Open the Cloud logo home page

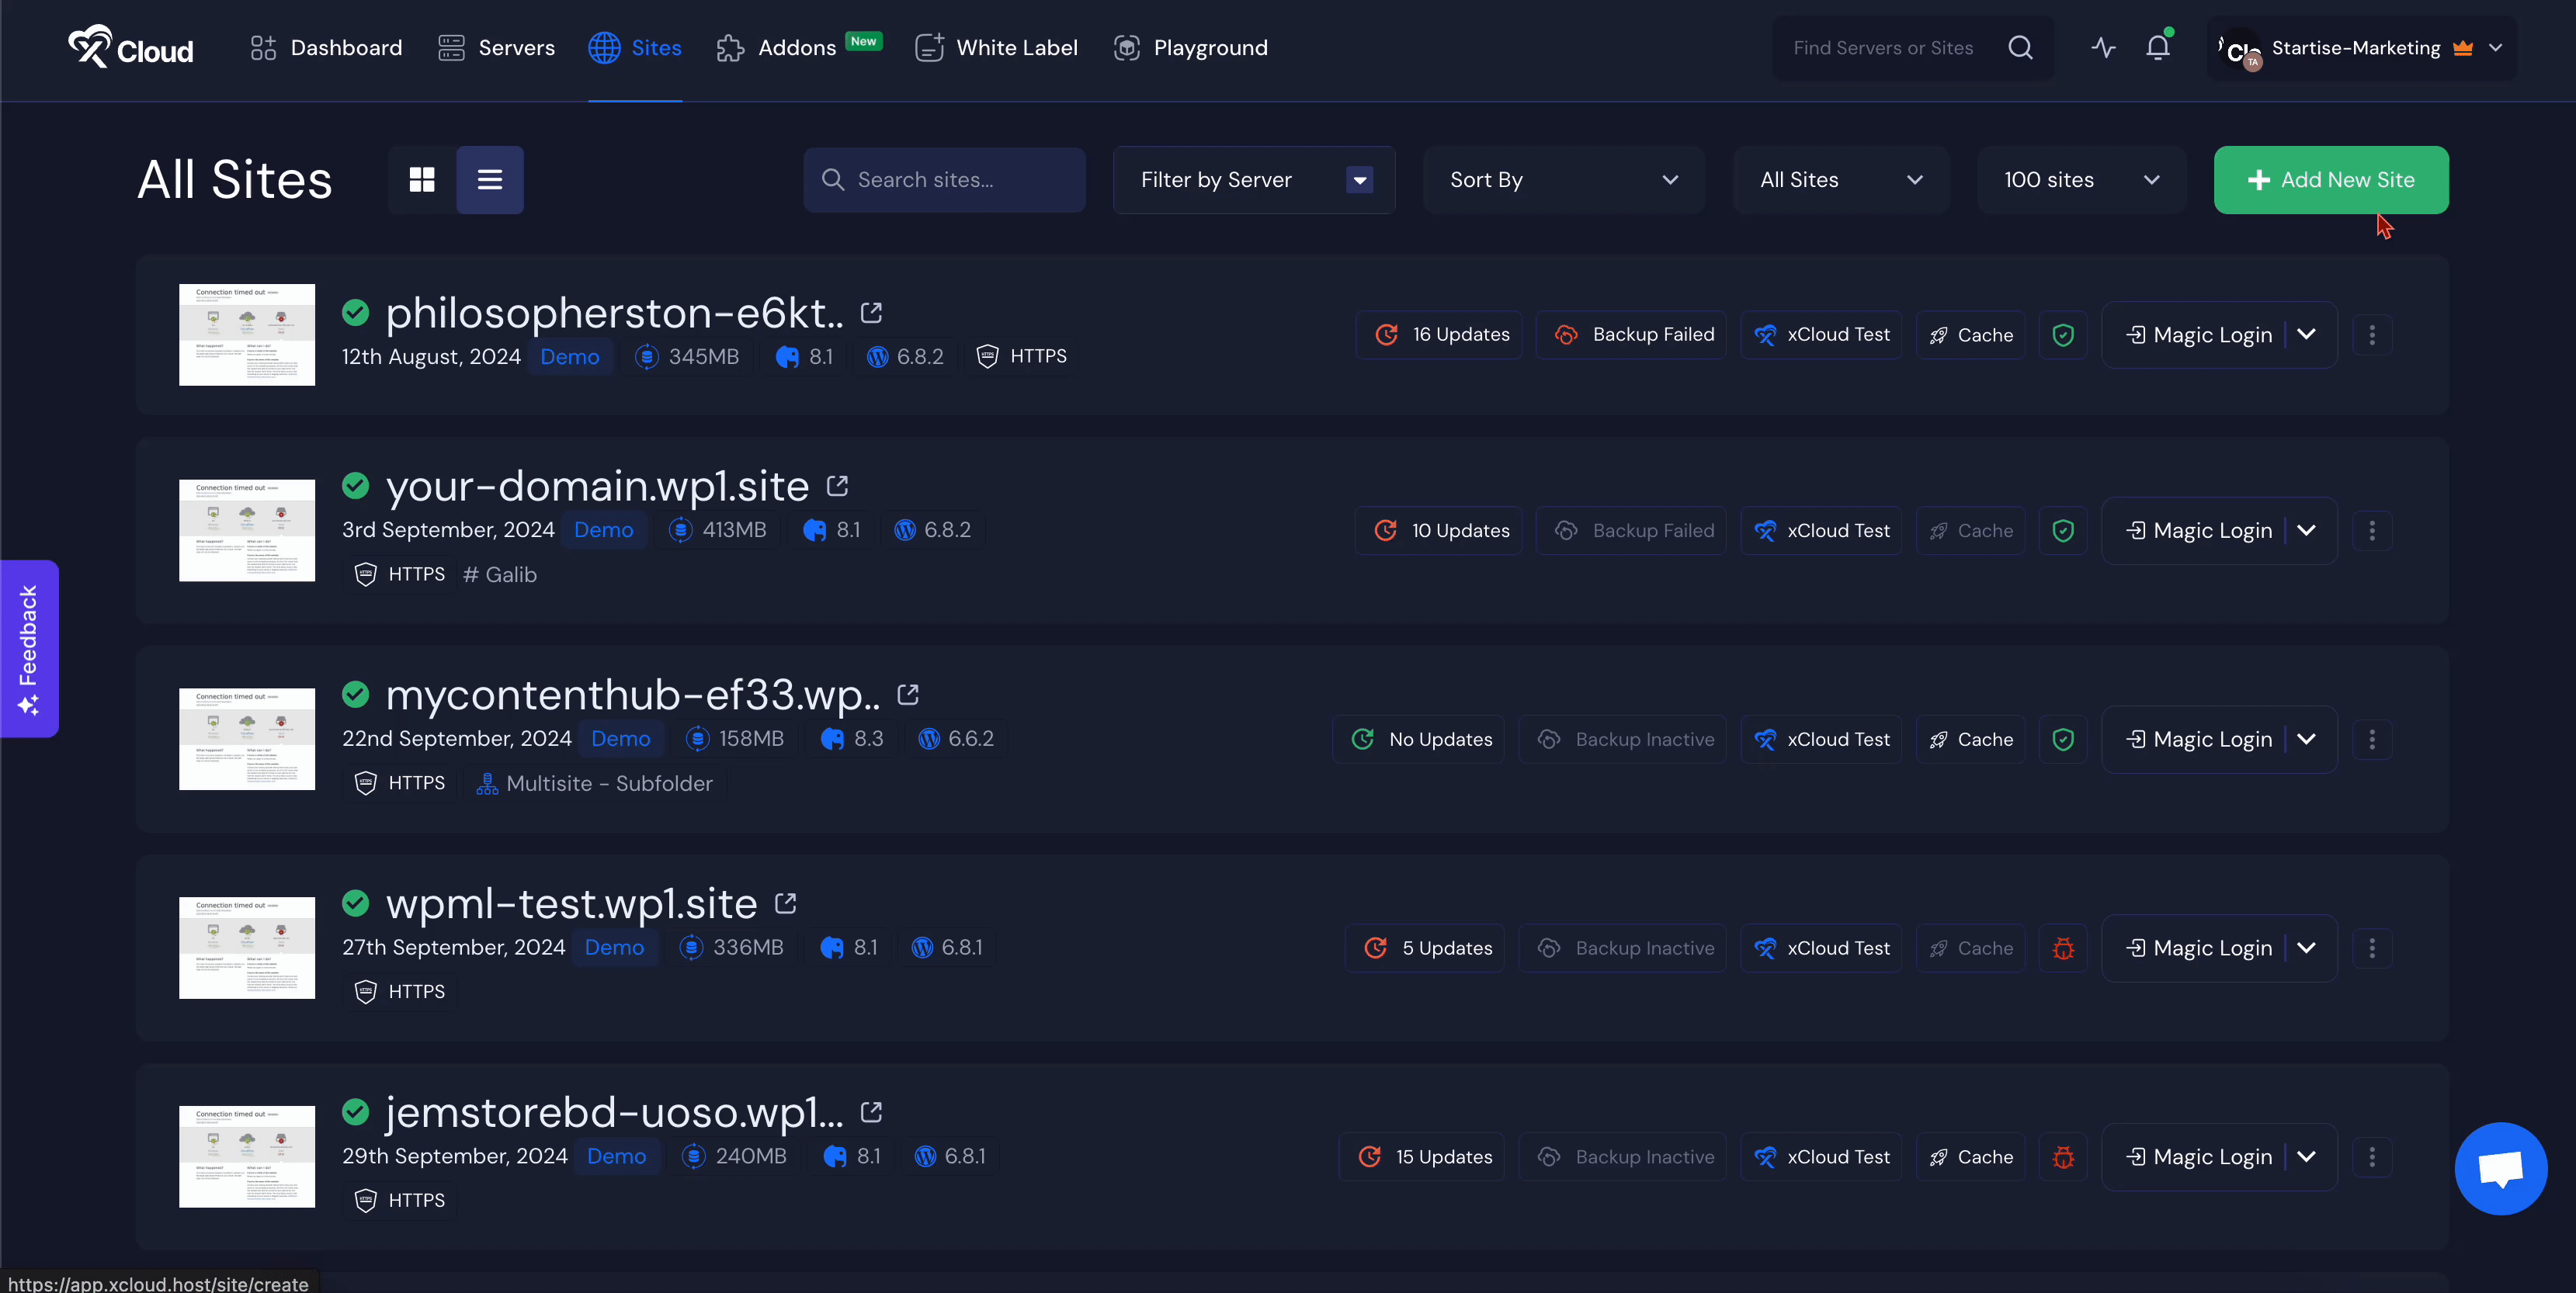[128, 46]
